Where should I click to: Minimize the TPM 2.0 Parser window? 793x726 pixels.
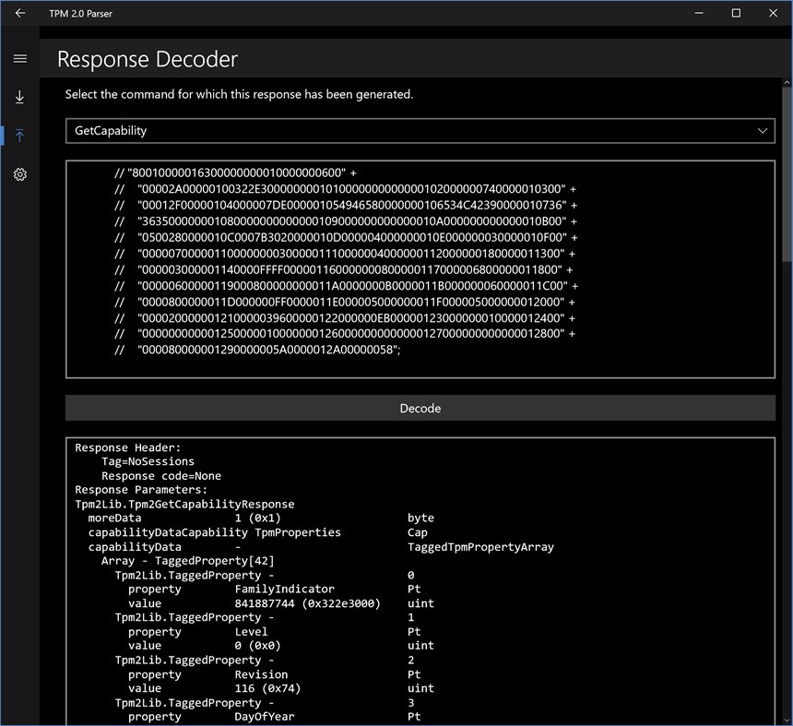point(699,13)
